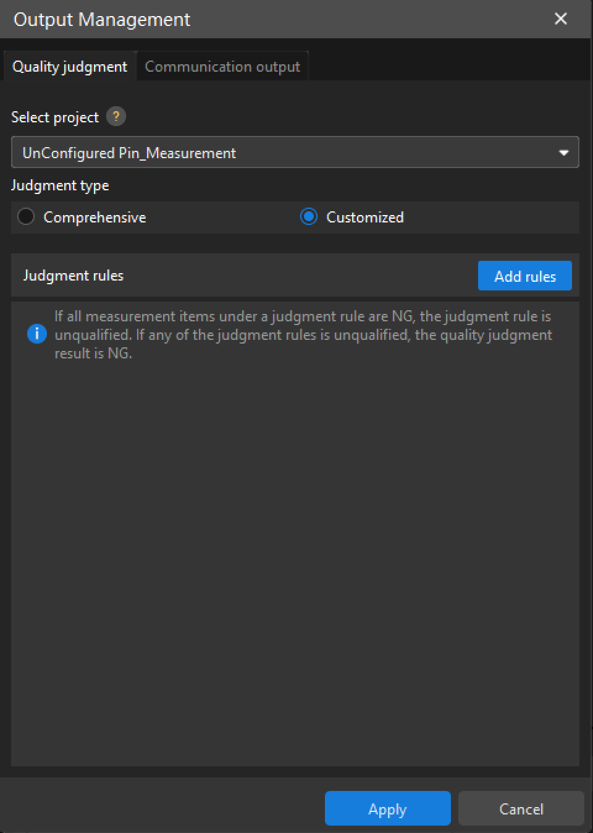Click the Output Management title bar
This screenshot has height=833, width=593.
(278, 19)
